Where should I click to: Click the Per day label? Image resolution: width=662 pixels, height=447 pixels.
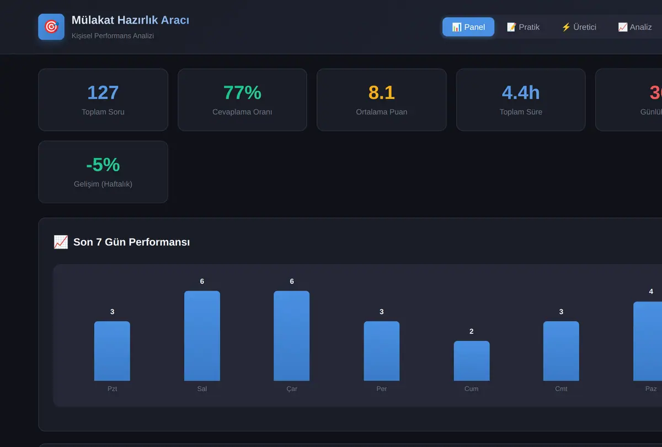(x=382, y=389)
